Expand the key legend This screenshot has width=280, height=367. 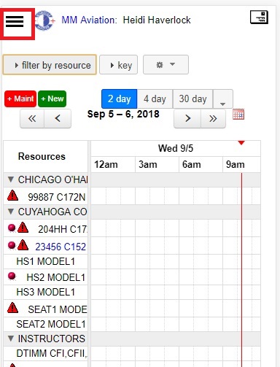coord(118,65)
